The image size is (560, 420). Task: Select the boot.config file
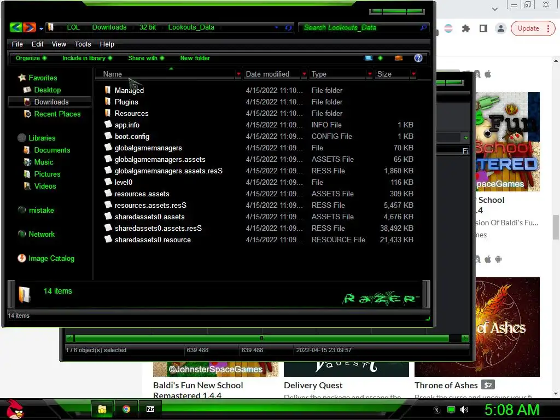(132, 136)
